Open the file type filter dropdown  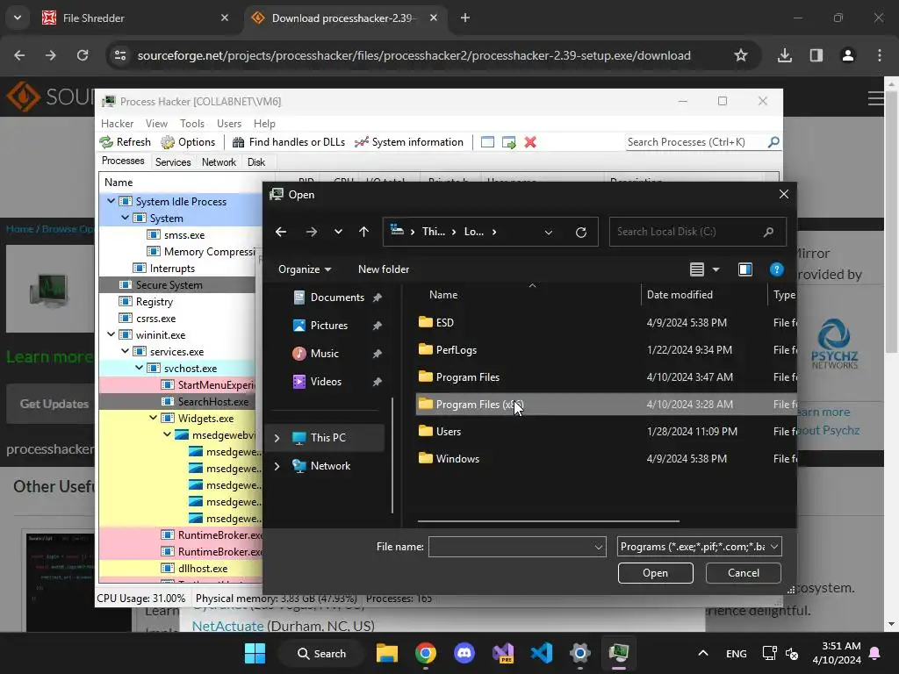click(x=699, y=547)
